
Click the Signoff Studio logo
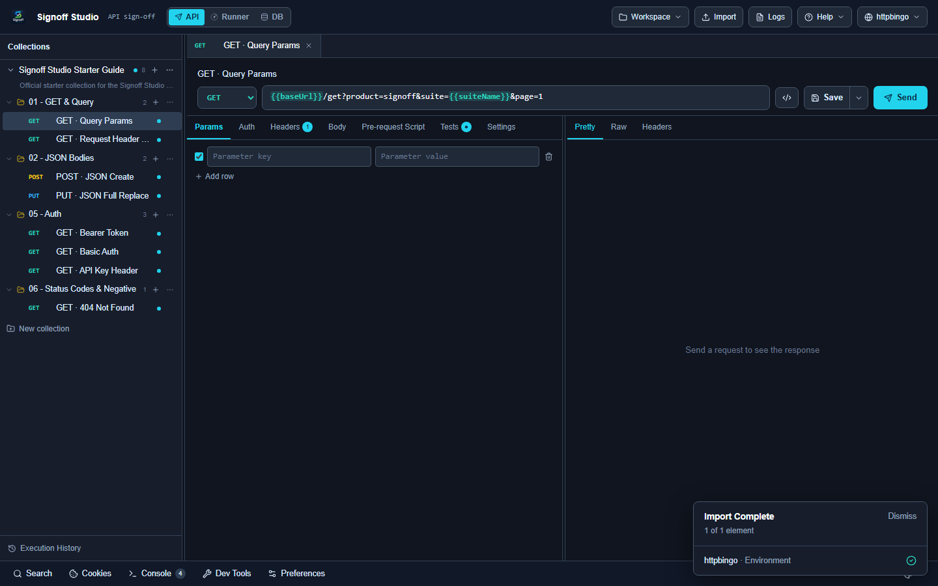pos(18,17)
